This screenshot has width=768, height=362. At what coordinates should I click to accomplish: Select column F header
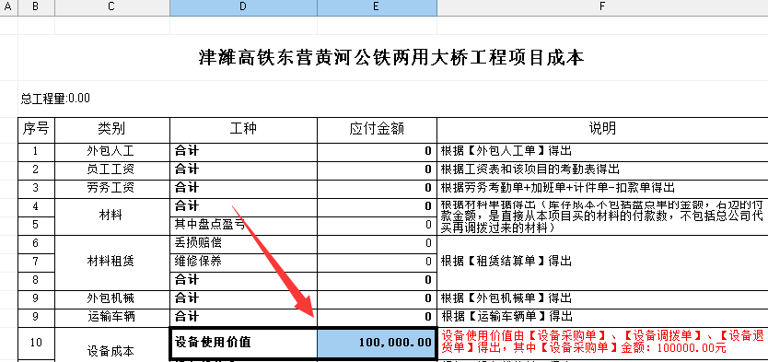point(602,7)
